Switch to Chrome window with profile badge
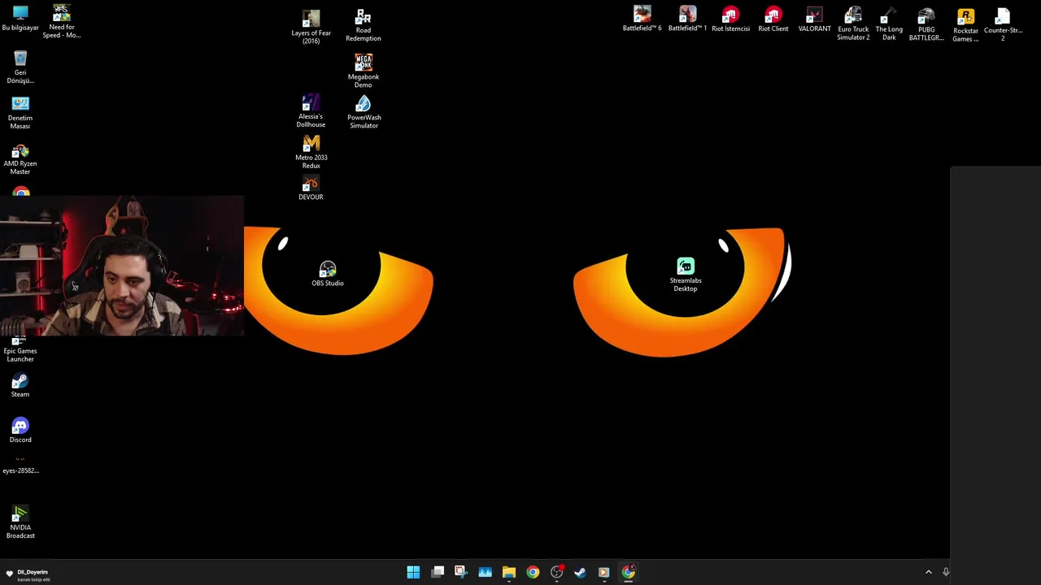Image resolution: width=1041 pixels, height=585 pixels. point(629,572)
